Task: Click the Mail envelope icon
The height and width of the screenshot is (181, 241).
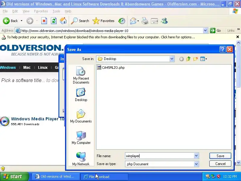Action: pos(133,21)
